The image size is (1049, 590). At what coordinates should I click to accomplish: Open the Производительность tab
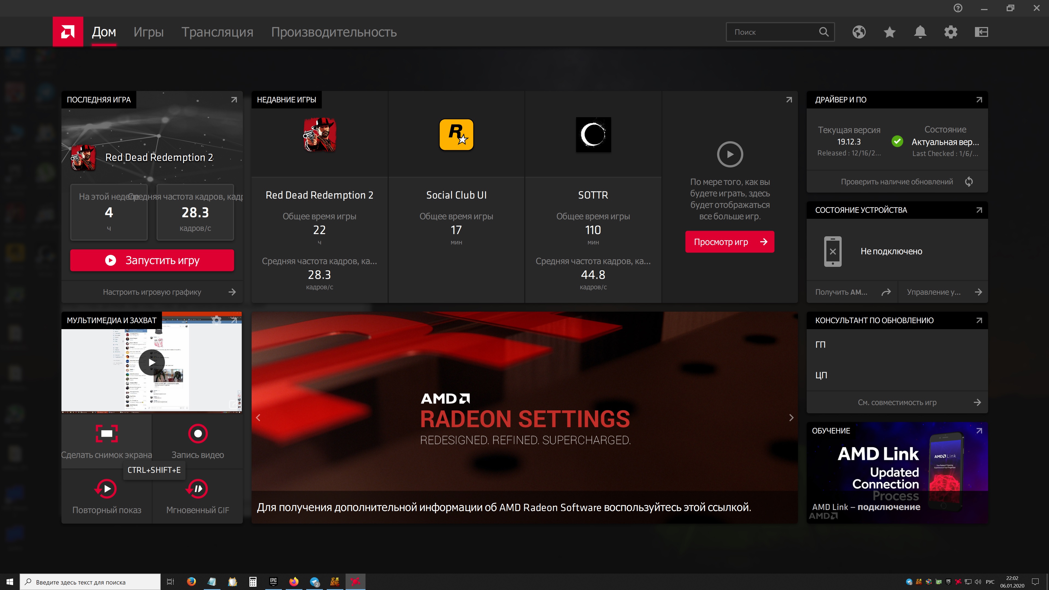click(334, 32)
